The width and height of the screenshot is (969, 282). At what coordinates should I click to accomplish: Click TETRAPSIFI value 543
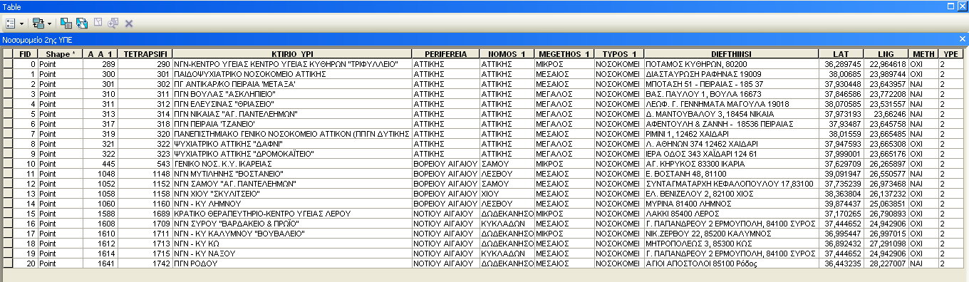[145, 164]
